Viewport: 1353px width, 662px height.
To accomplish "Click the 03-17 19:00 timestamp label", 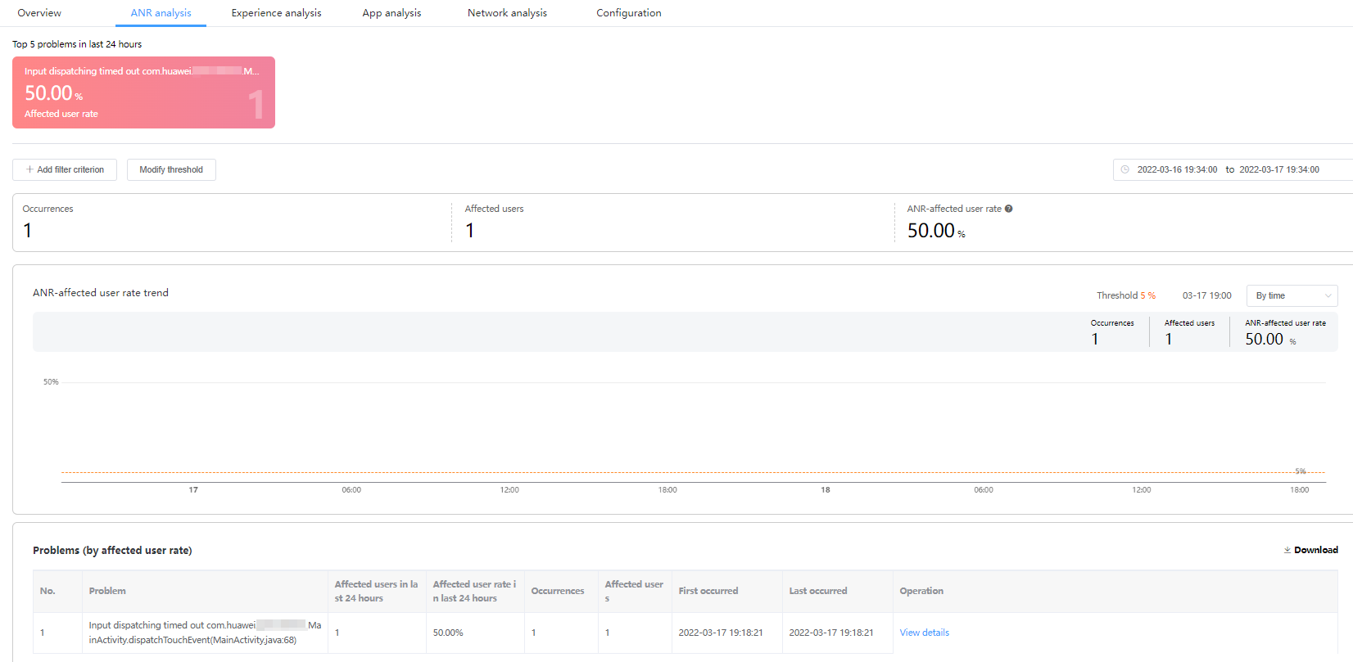I will [1206, 295].
